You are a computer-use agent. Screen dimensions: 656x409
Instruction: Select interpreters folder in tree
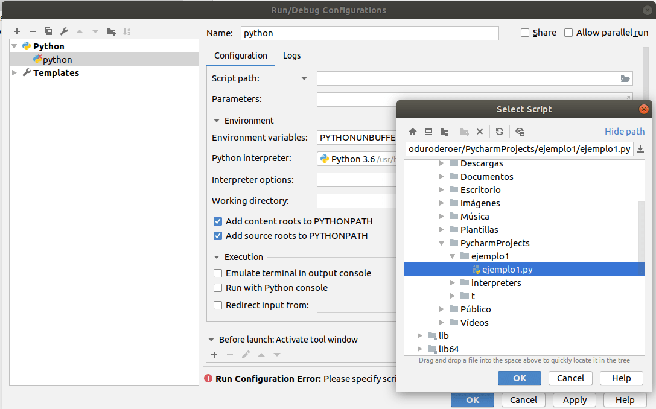(495, 283)
